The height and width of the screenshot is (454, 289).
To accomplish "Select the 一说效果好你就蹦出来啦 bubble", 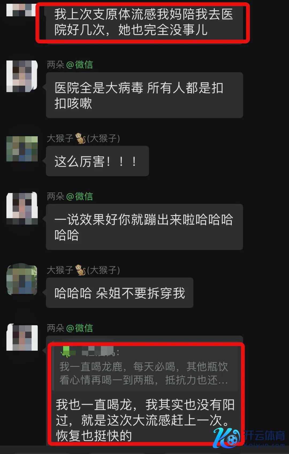I will (144, 227).
